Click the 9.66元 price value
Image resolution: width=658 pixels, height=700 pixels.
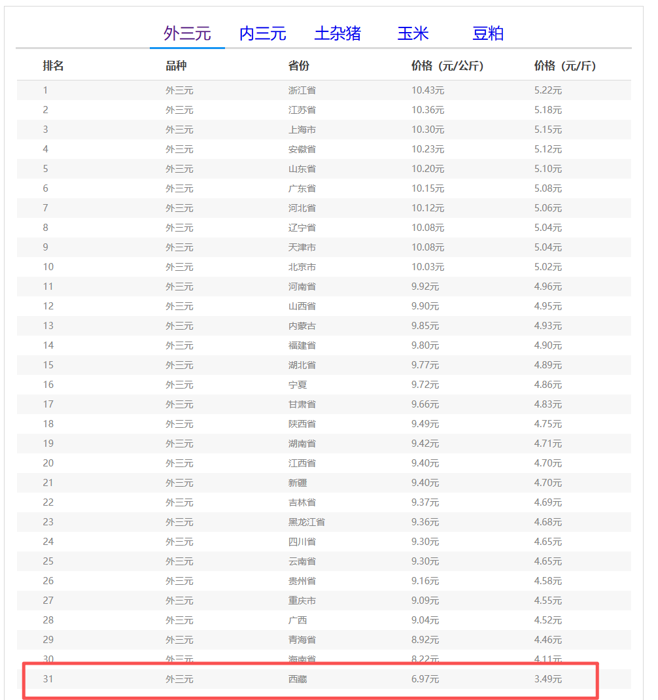pos(425,404)
